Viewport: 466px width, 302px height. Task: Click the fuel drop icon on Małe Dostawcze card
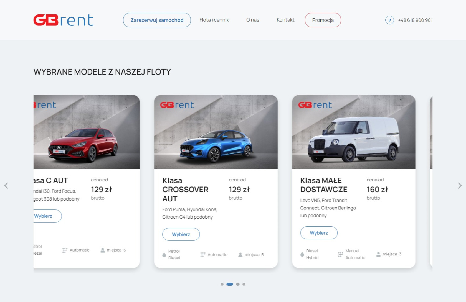[302, 254]
